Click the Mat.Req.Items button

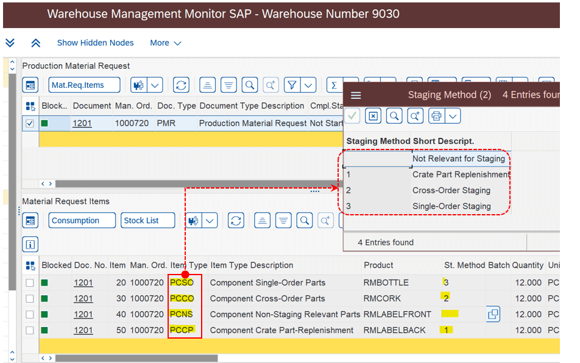tap(84, 85)
